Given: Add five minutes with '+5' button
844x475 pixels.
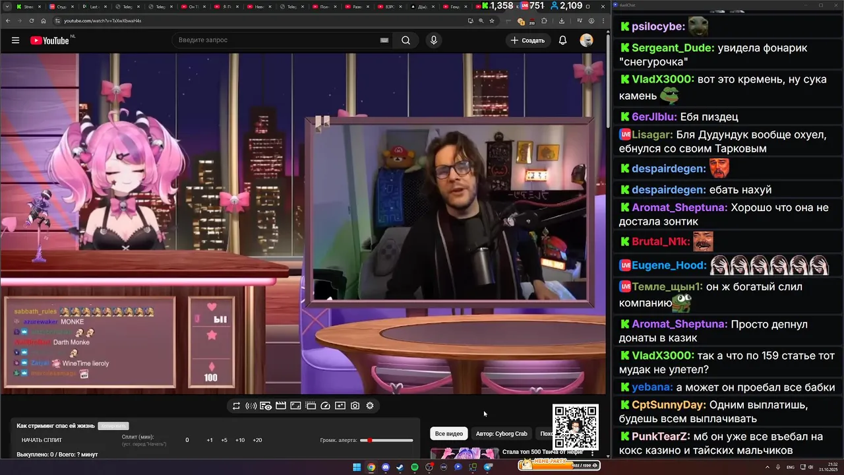Looking at the screenshot, I should [x=224, y=440].
